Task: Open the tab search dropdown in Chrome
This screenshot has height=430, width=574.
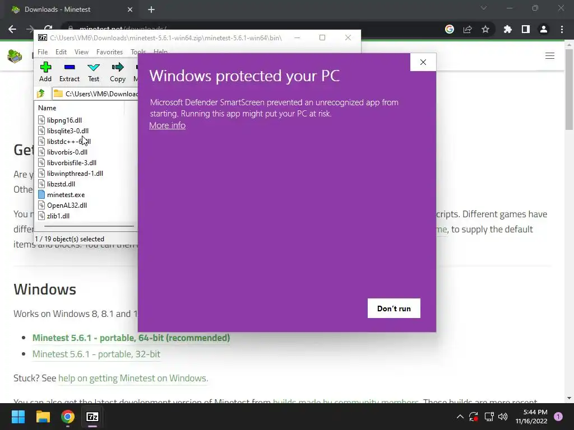Action: coord(484,8)
